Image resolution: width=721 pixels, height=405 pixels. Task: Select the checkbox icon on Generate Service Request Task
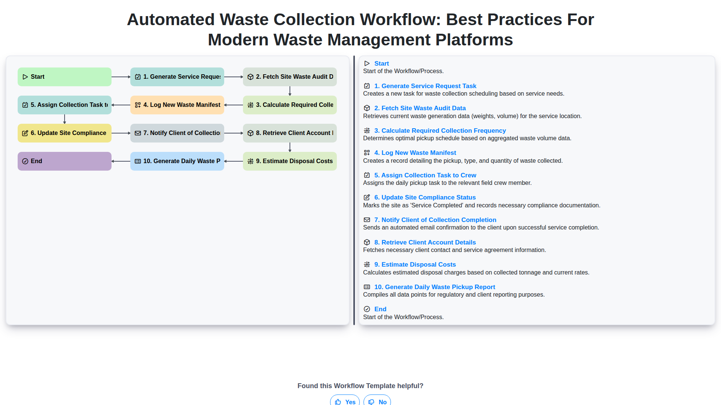(x=137, y=76)
